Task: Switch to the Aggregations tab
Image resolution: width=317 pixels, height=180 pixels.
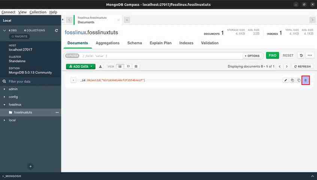Action: [108, 43]
